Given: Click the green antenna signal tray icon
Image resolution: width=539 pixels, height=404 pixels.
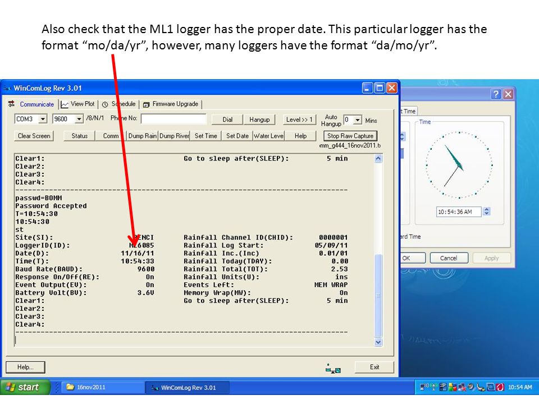Looking at the screenshot, I should tap(434, 387).
